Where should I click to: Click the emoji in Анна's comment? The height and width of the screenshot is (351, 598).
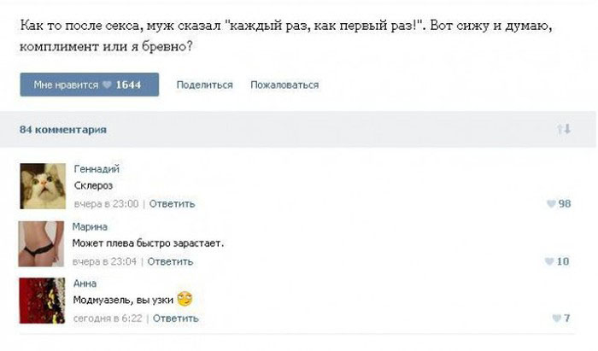click(x=185, y=299)
